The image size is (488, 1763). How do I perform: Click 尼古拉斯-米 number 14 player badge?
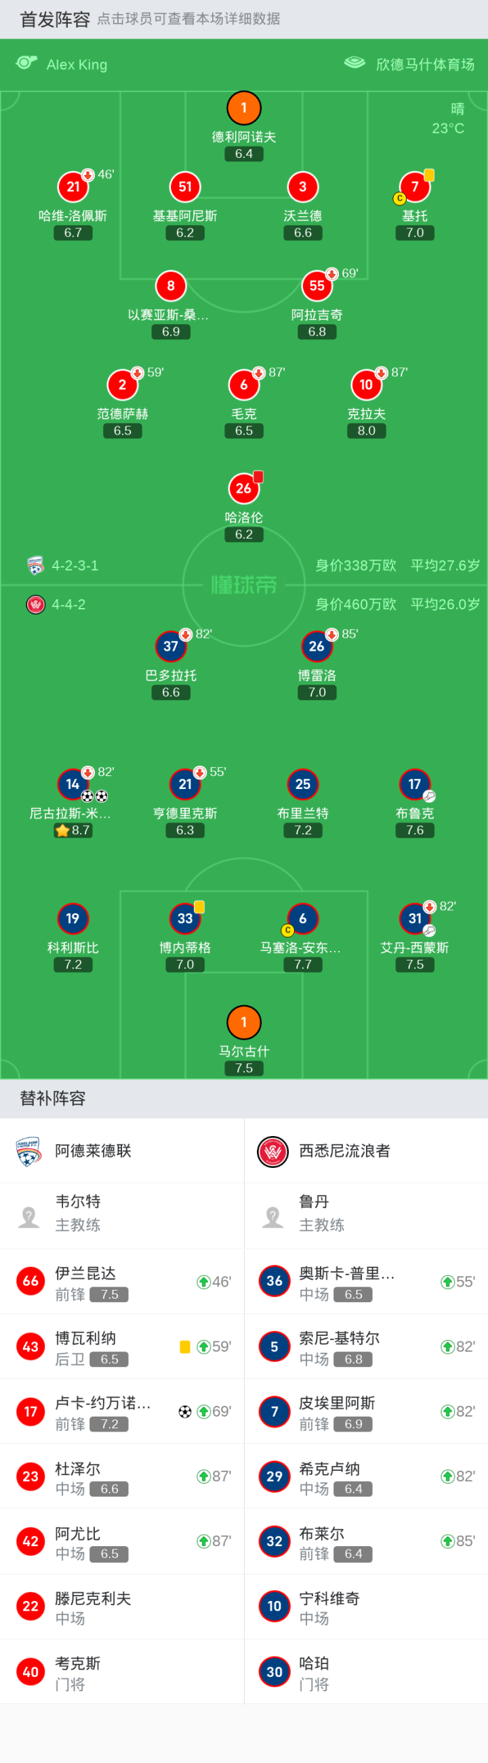73,784
